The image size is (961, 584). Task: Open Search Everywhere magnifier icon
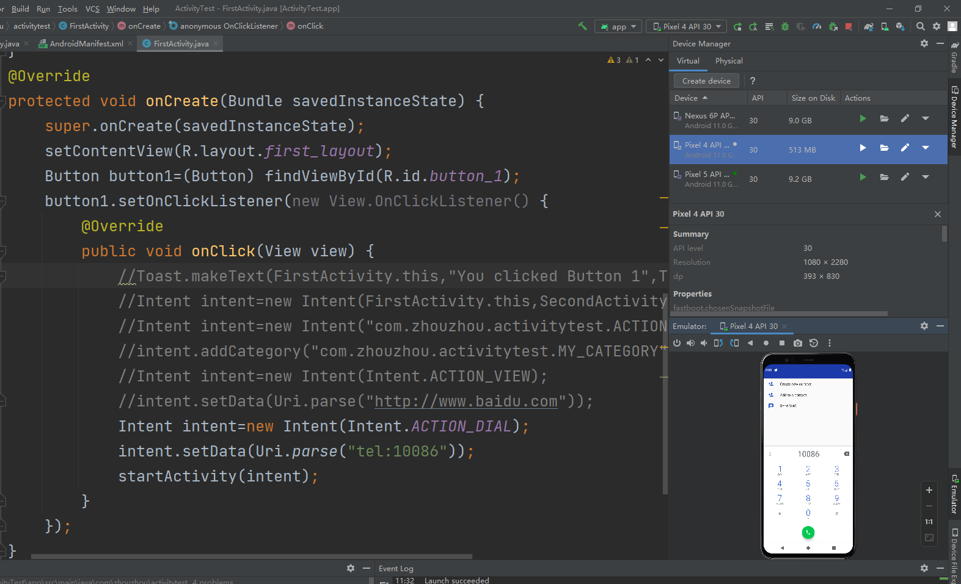click(921, 26)
